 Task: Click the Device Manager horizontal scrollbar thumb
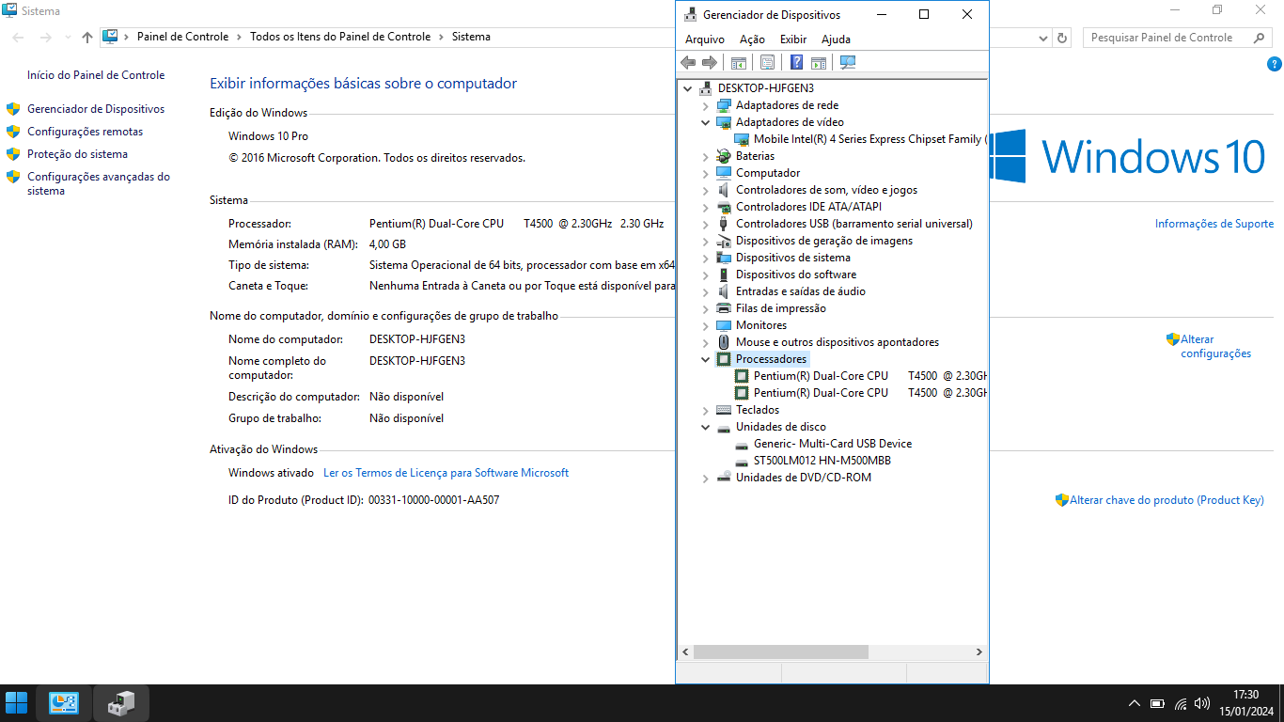click(x=781, y=651)
